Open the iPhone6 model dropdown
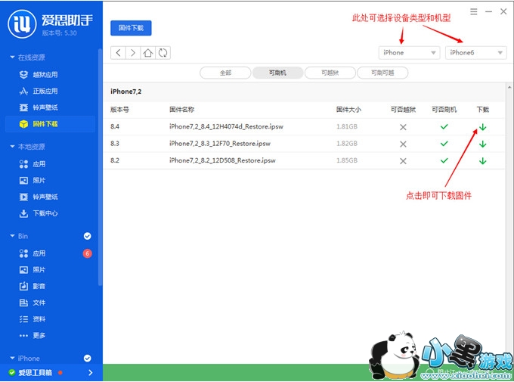This screenshot has height=382, width=514. pyautogui.click(x=475, y=52)
